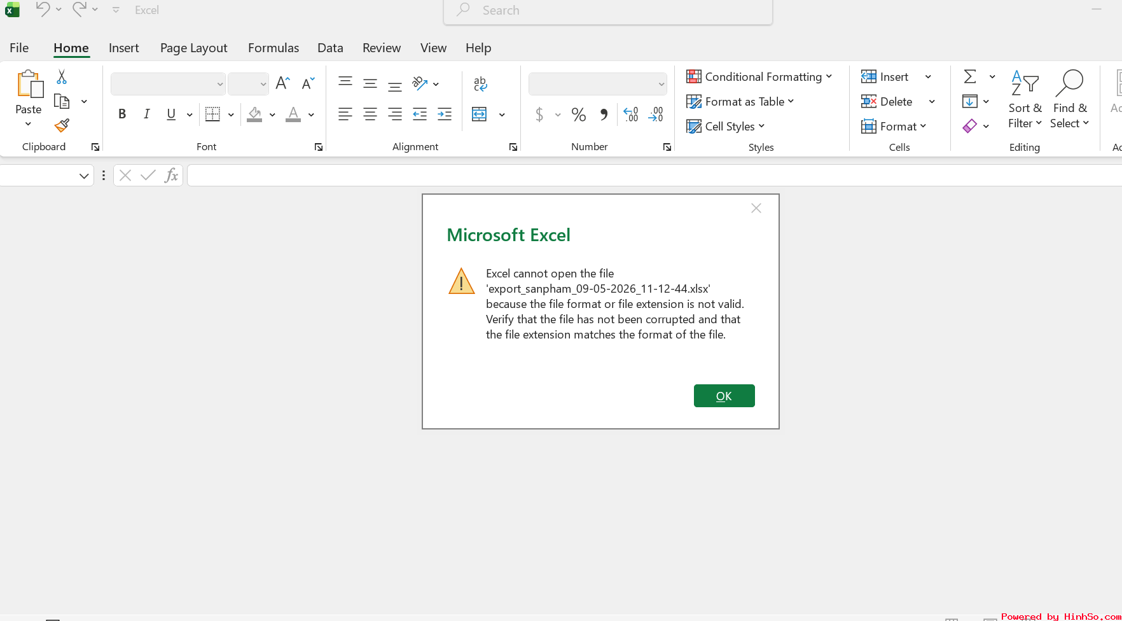The image size is (1122, 621).
Task: Click the Search box in title bar
Action: pyautogui.click(x=608, y=11)
